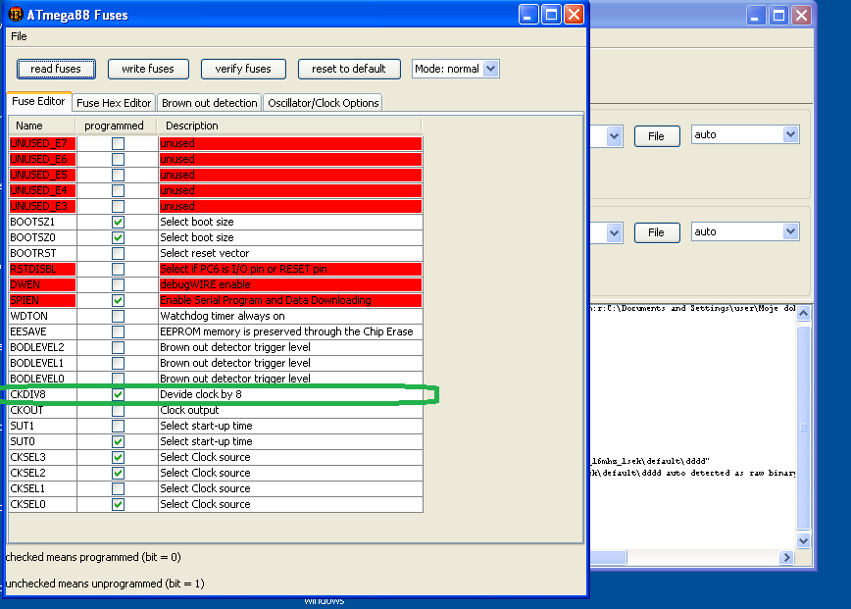Click the CKSEL1 name cell
Screen dimensions: 851x609
(42, 489)
